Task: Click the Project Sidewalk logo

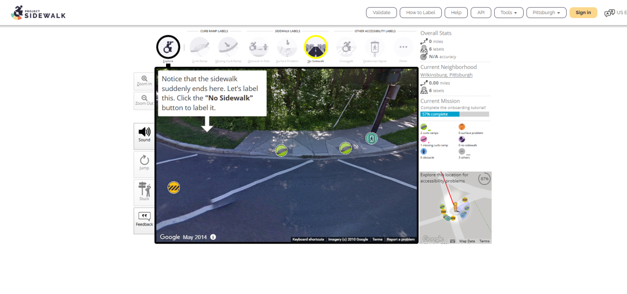Action: tap(38, 13)
